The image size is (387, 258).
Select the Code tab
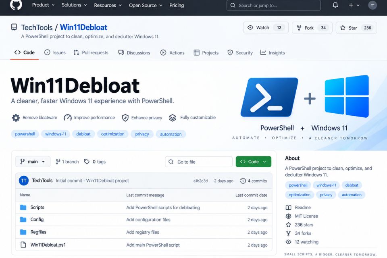[25, 52]
